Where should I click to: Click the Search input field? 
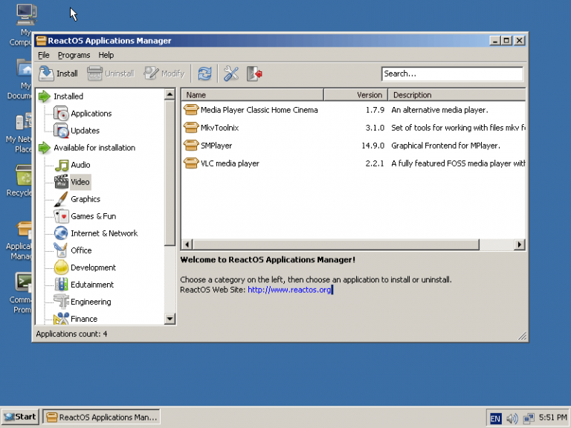[451, 74]
